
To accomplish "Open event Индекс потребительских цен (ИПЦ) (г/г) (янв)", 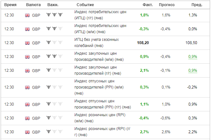I will click(101, 15).
